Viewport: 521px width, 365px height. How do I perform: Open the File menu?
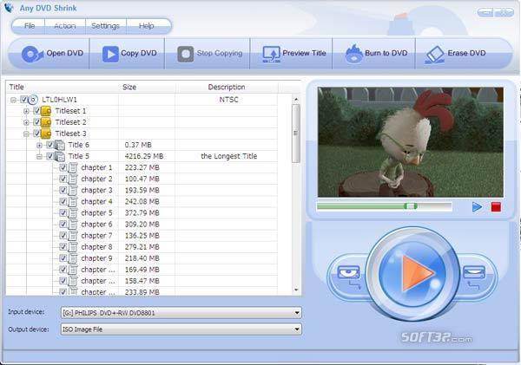pos(30,26)
